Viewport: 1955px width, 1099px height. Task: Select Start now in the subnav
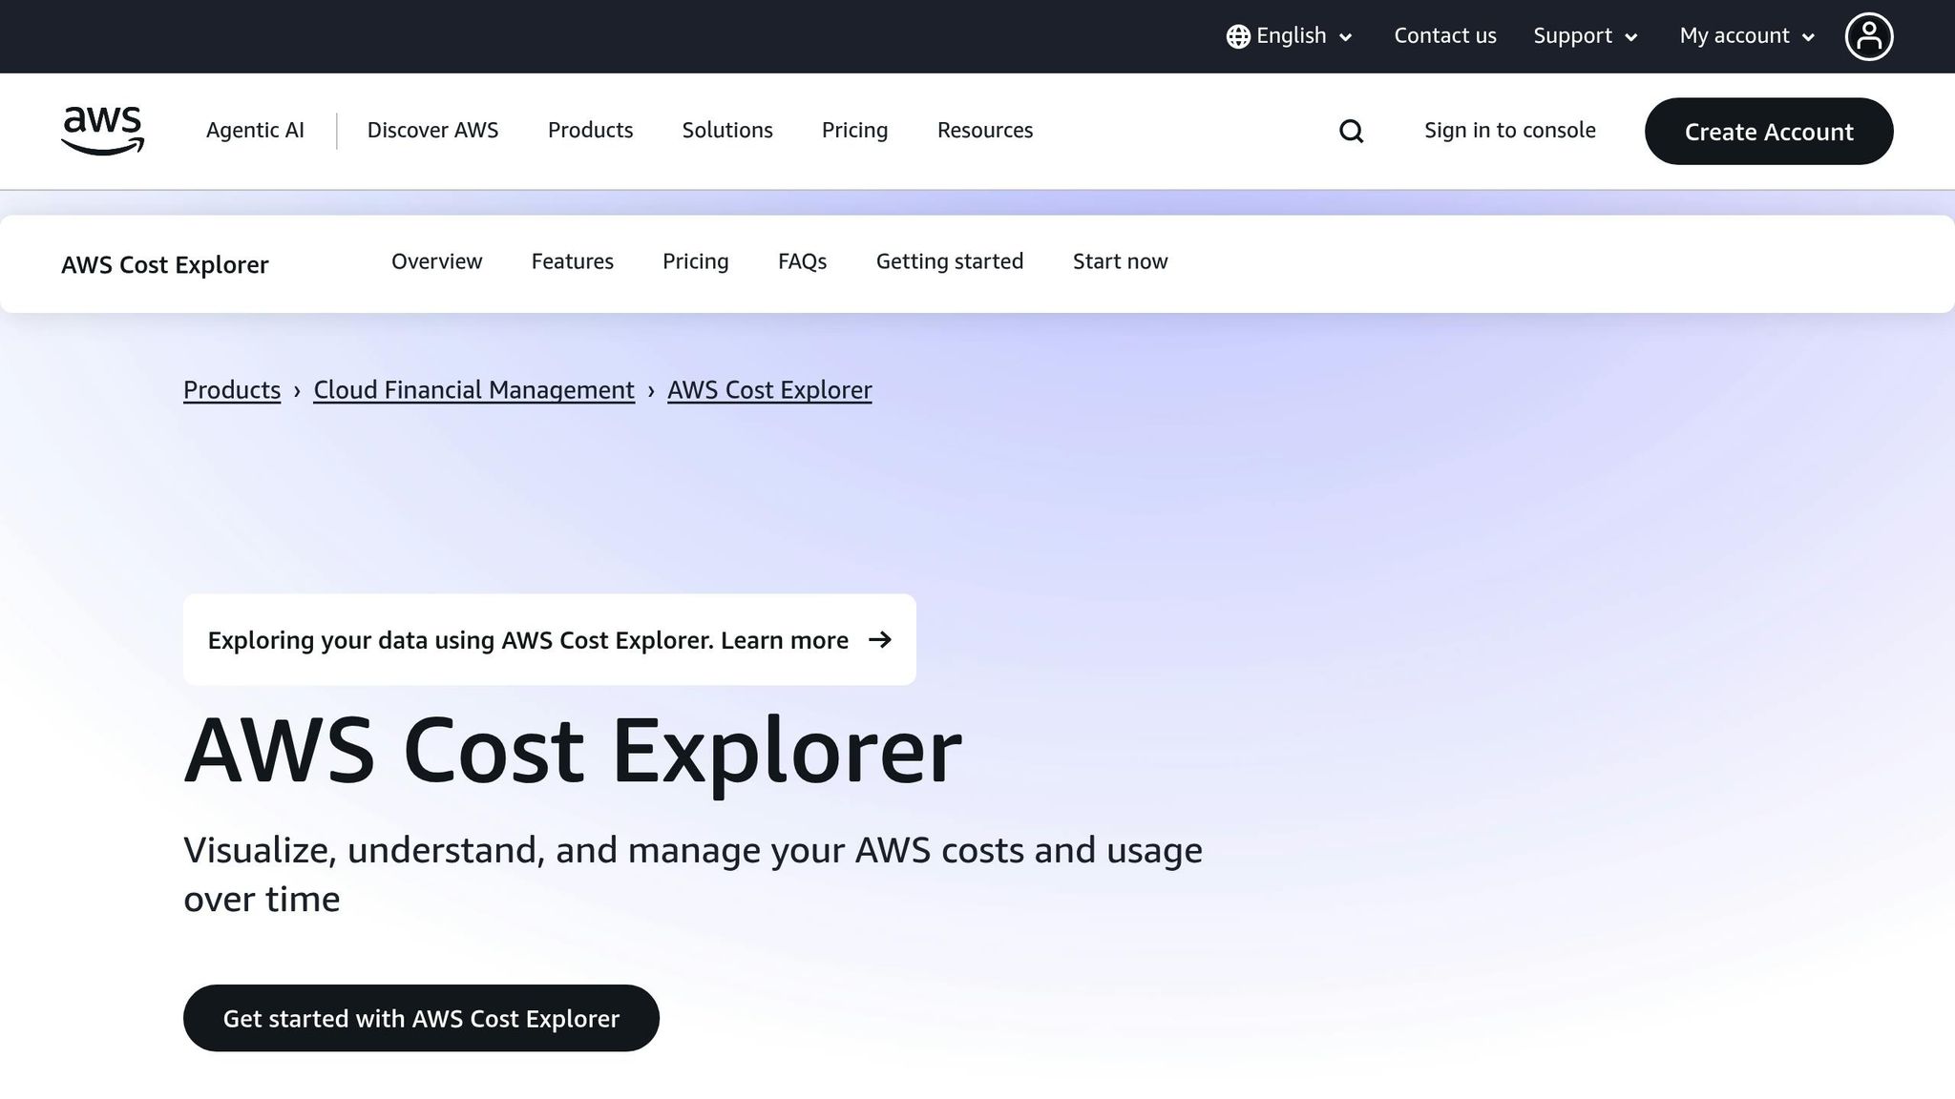tap(1119, 261)
